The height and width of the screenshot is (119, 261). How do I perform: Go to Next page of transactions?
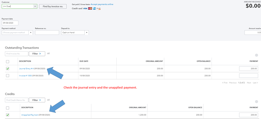tap(249, 83)
